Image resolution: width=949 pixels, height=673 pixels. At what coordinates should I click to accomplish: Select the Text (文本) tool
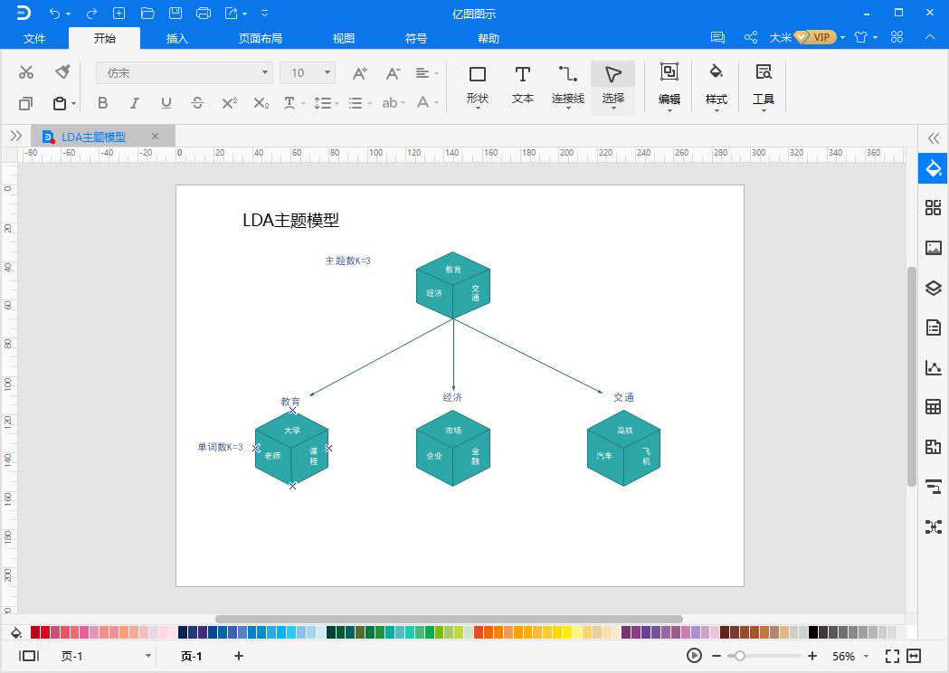[523, 84]
